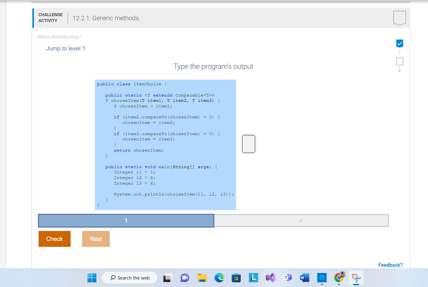Click the 'T chosenItem = item1;' code line
Viewport: 428px width, 287px height.
(x=143, y=106)
